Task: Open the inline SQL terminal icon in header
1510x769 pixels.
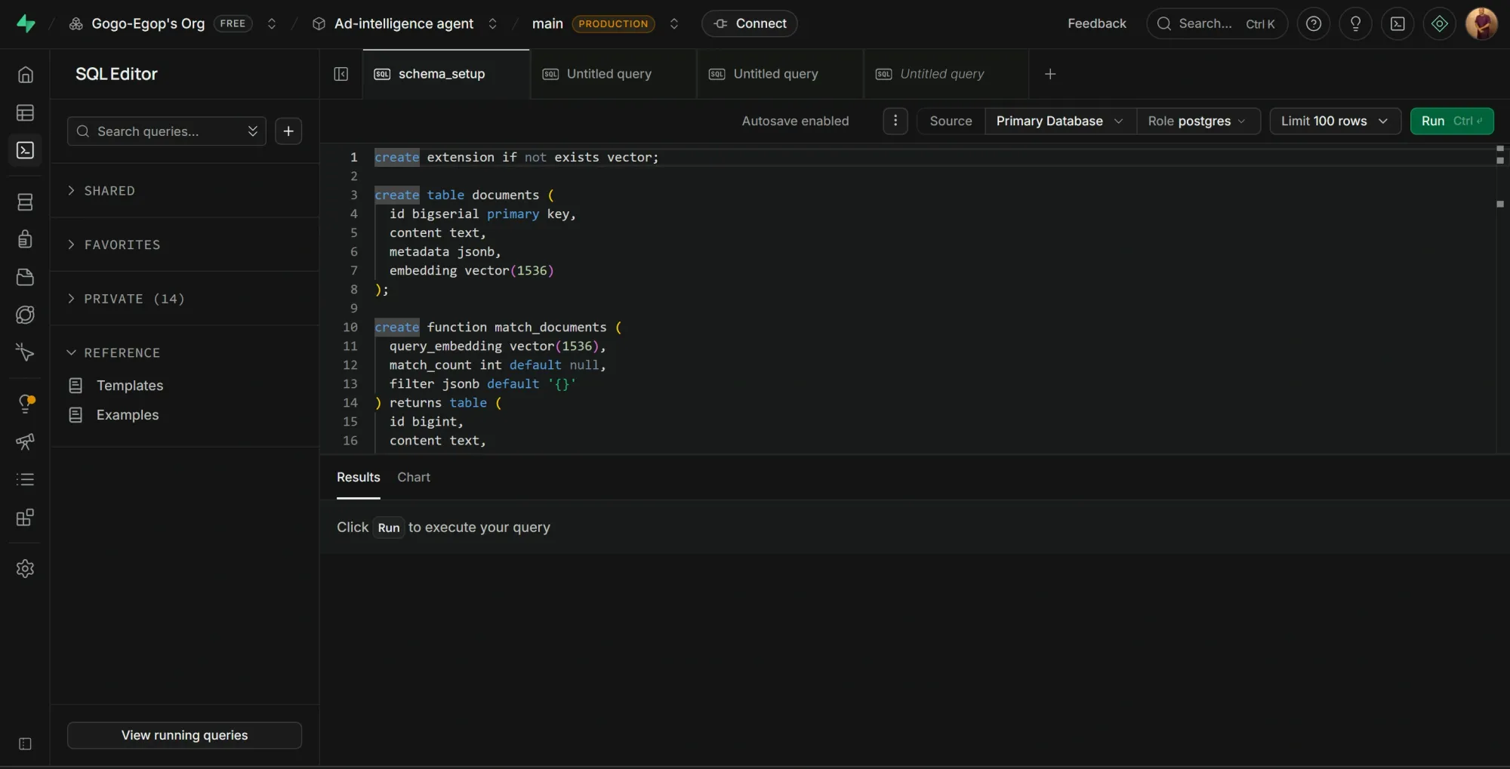Action: pyautogui.click(x=1398, y=23)
